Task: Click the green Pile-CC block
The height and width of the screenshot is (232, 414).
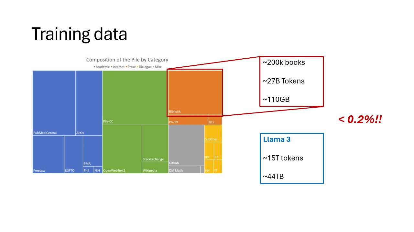Action: [x=135, y=97]
